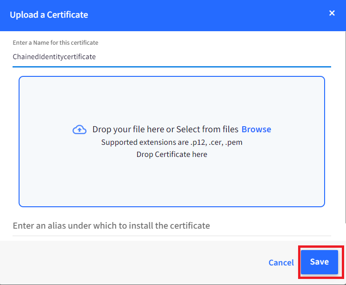Screen dimensions: 346x285
Task: Click Browse to select a certificate file
Action: (256, 129)
